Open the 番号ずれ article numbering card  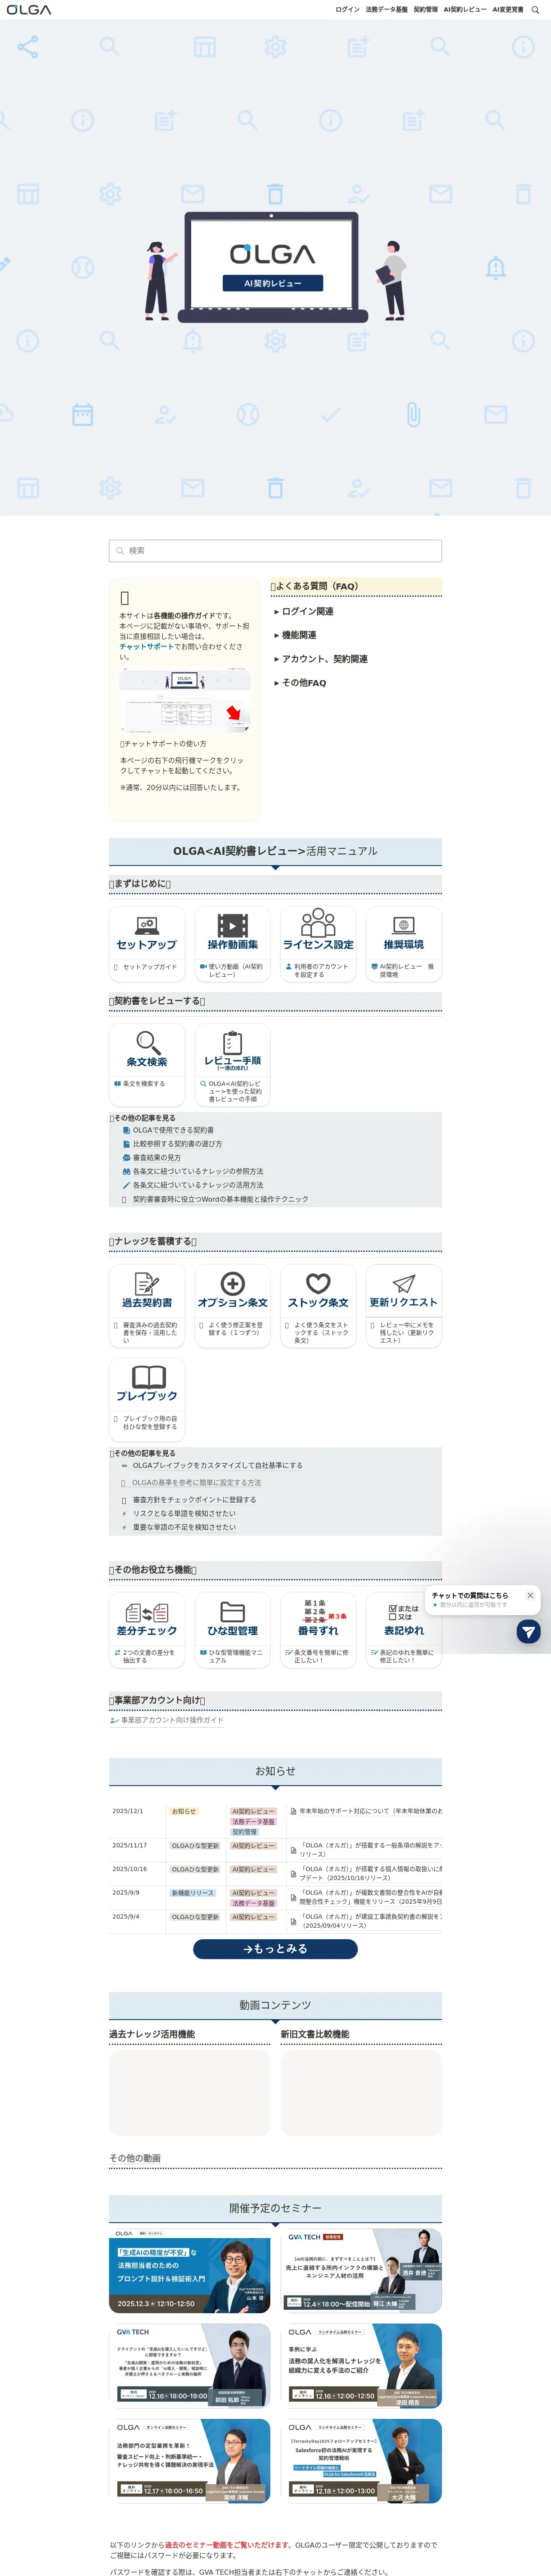click(318, 1630)
